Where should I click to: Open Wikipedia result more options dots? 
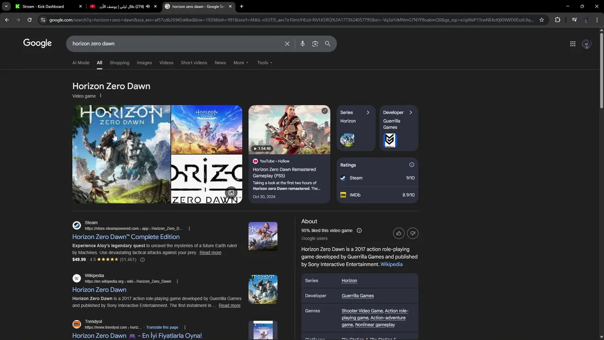[x=177, y=281]
